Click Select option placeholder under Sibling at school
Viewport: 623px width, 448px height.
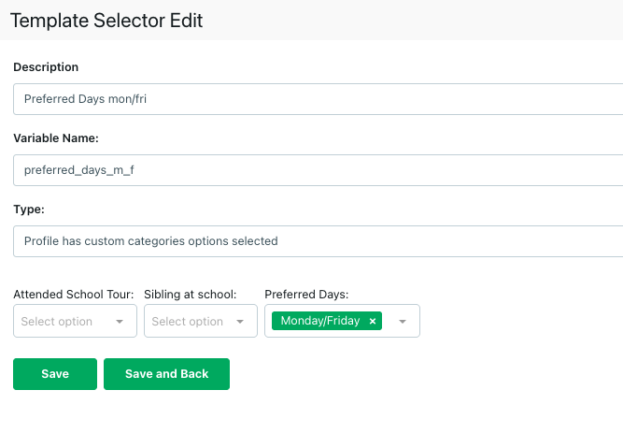[188, 322]
